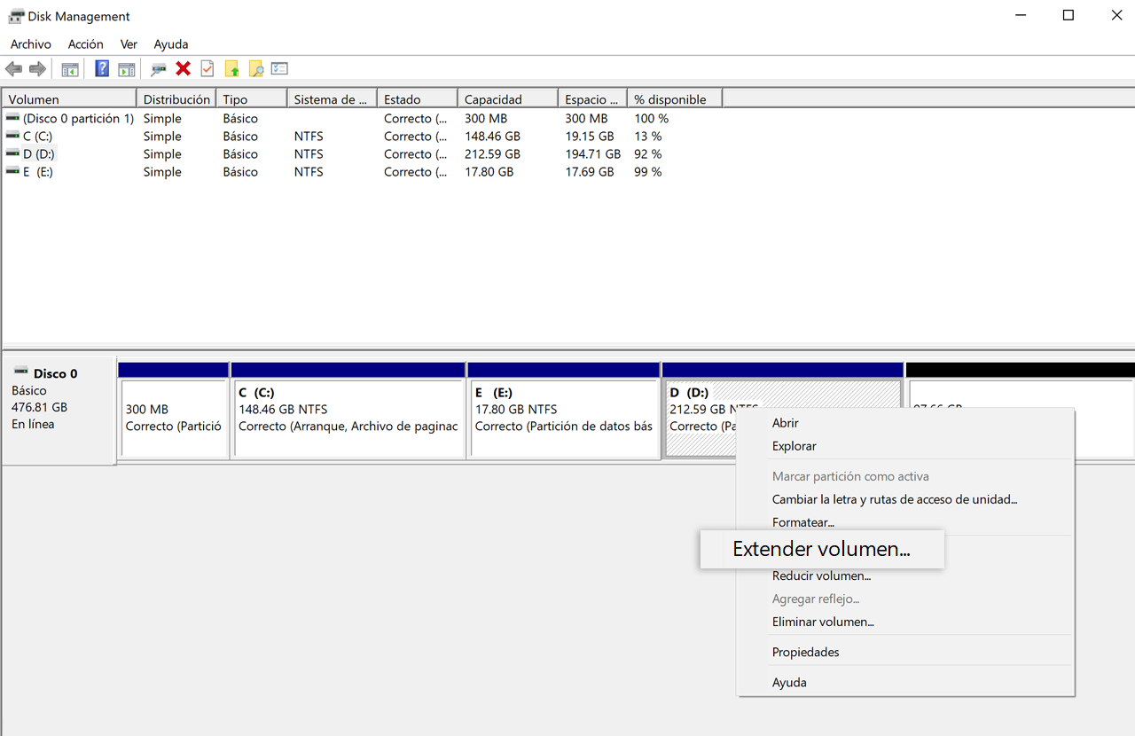This screenshot has width=1135, height=736.
Task: Click the Disco 0 disk icon in lower pane
Action: 20,372
